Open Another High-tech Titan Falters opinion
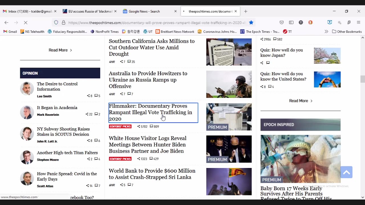This screenshot has width=365, height=205. [67, 153]
